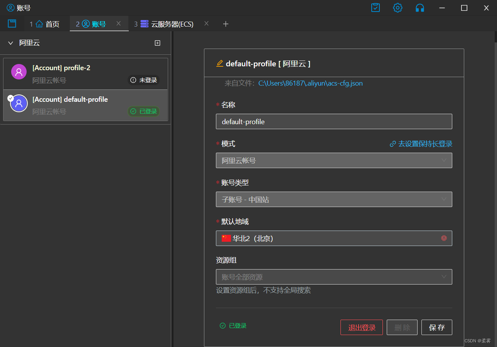Click the 阿里云 group header label
Viewport: 497px width, 347px height.
[30, 43]
